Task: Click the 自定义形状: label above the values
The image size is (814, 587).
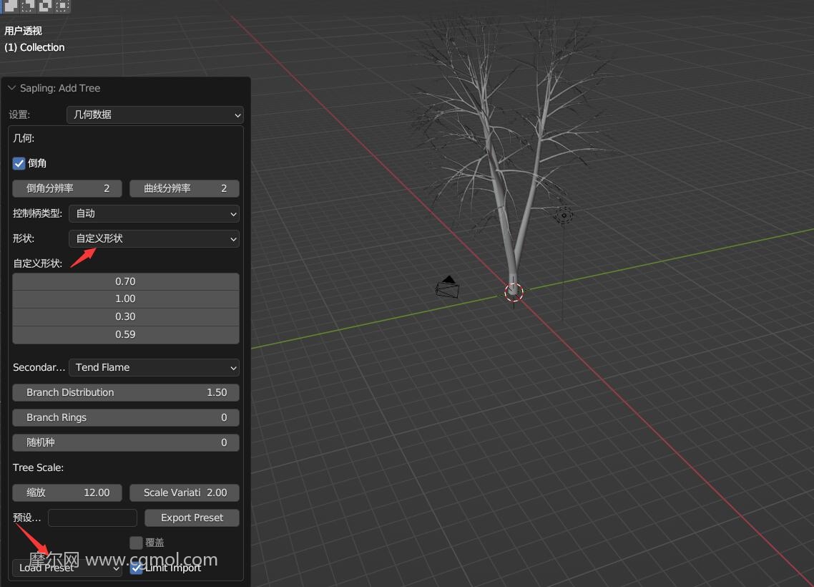Action: click(x=37, y=263)
